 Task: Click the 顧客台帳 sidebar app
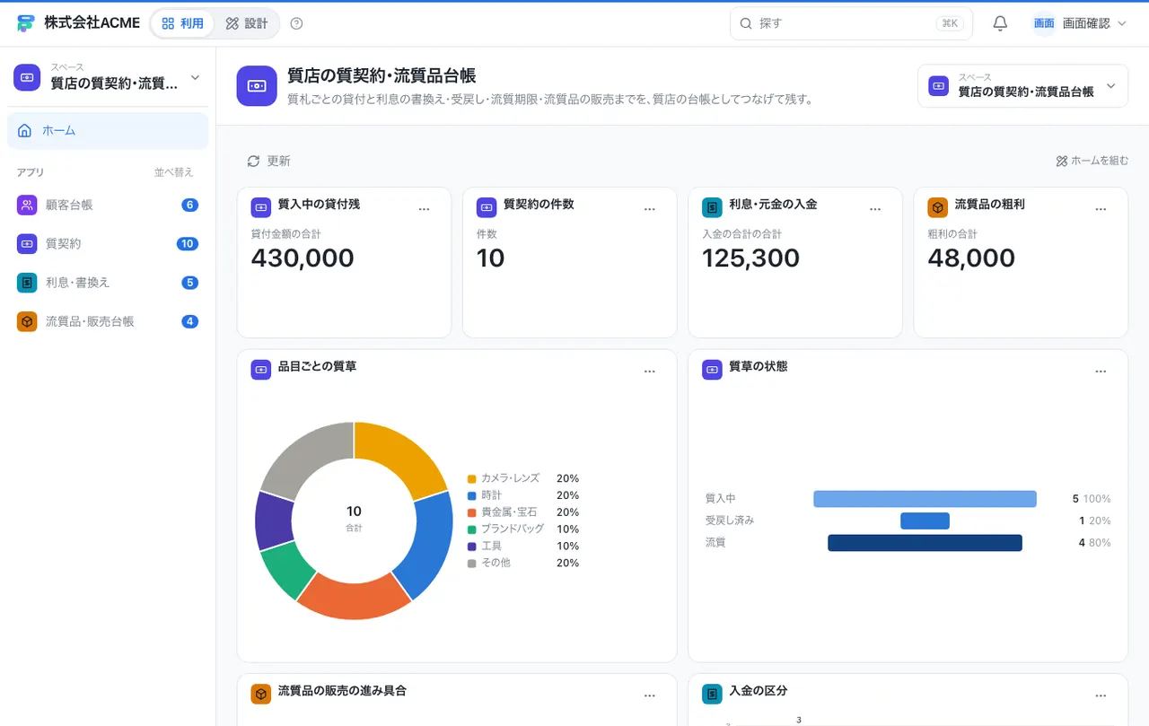point(108,205)
